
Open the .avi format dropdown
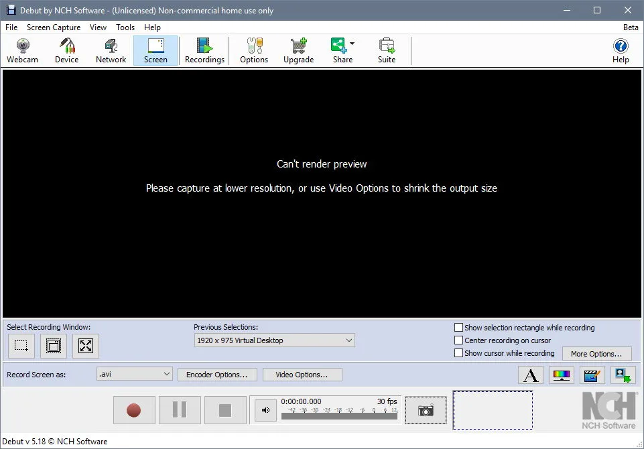click(134, 374)
